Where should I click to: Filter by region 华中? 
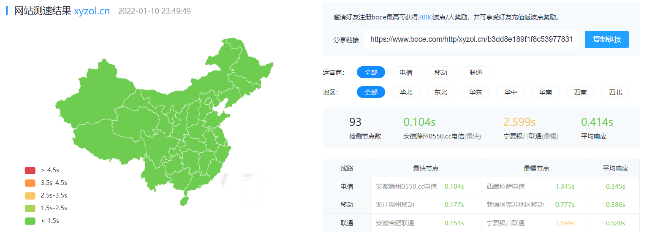point(510,92)
